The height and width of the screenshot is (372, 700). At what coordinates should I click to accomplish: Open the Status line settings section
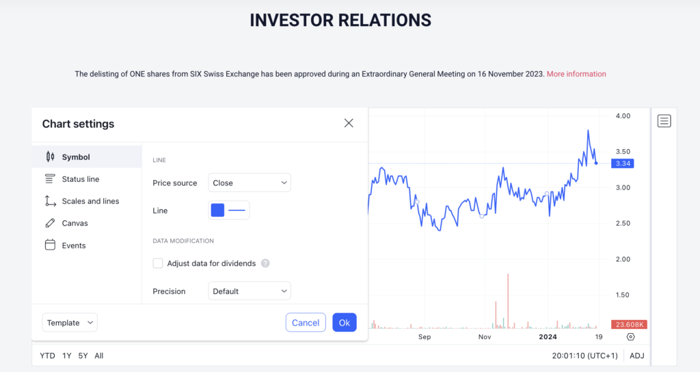click(x=87, y=179)
